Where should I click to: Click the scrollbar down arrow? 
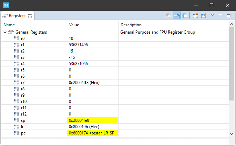231,133
